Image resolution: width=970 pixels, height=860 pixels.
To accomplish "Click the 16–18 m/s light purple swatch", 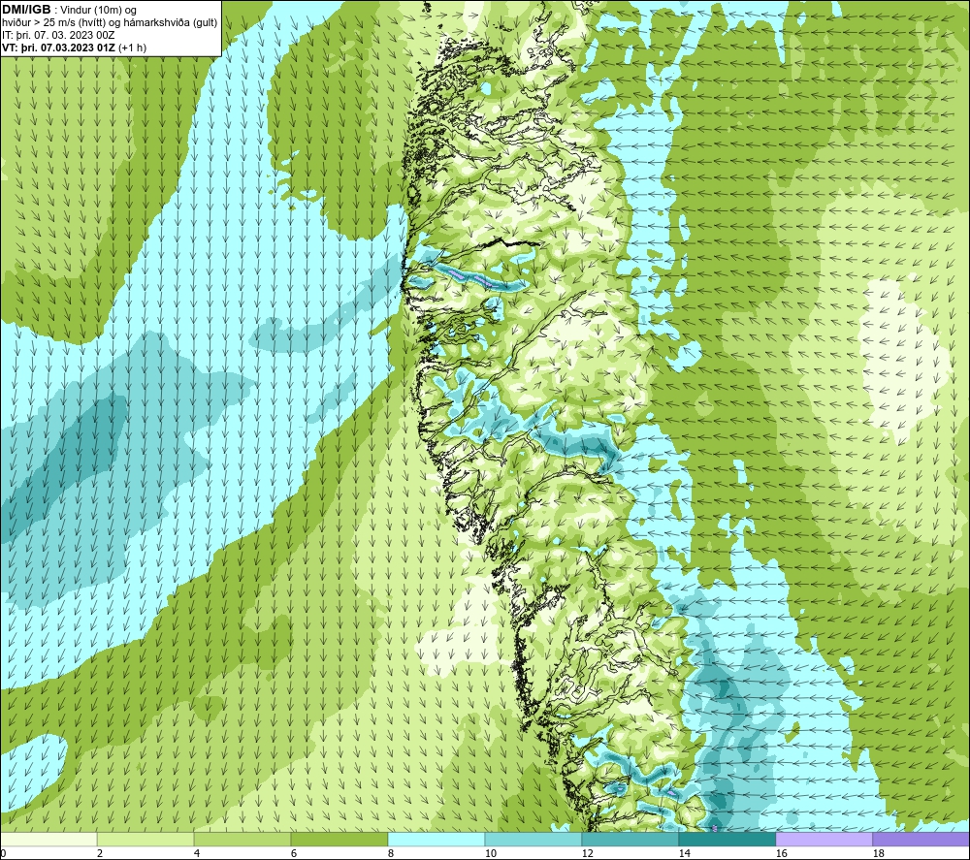I will point(824,839).
